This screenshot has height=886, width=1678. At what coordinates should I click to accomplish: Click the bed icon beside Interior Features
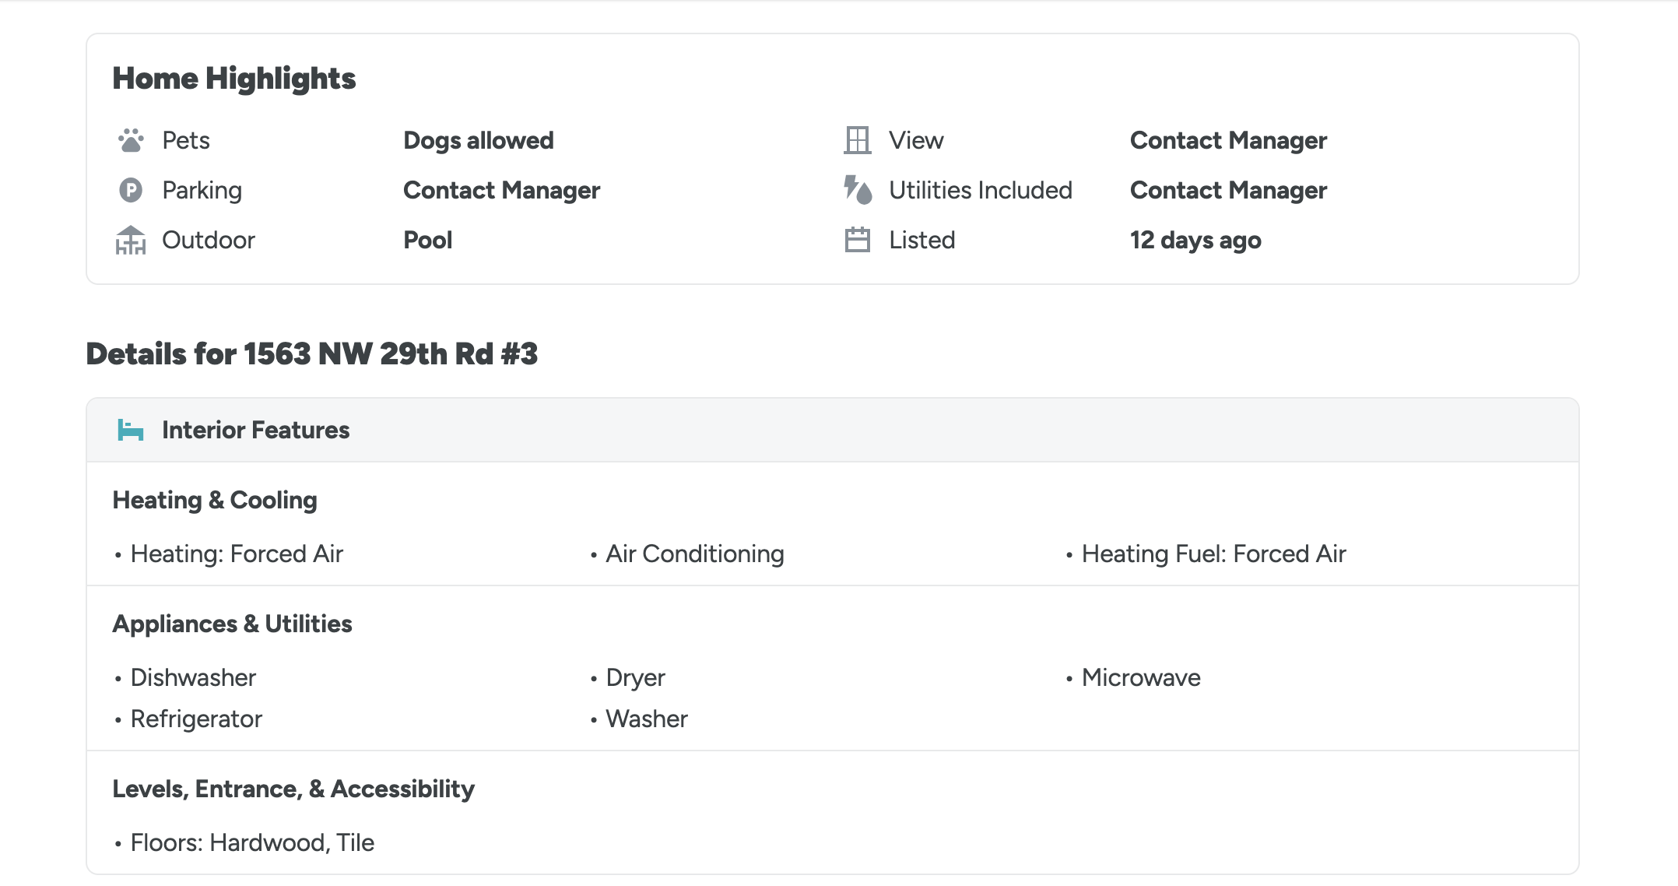click(131, 430)
